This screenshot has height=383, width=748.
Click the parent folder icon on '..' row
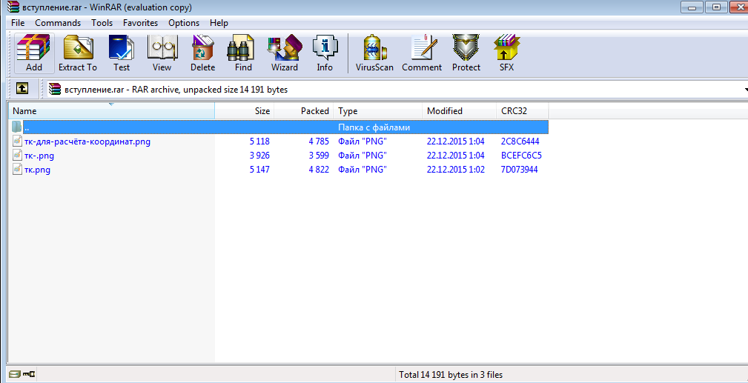pyautogui.click(x=17, y=127)
